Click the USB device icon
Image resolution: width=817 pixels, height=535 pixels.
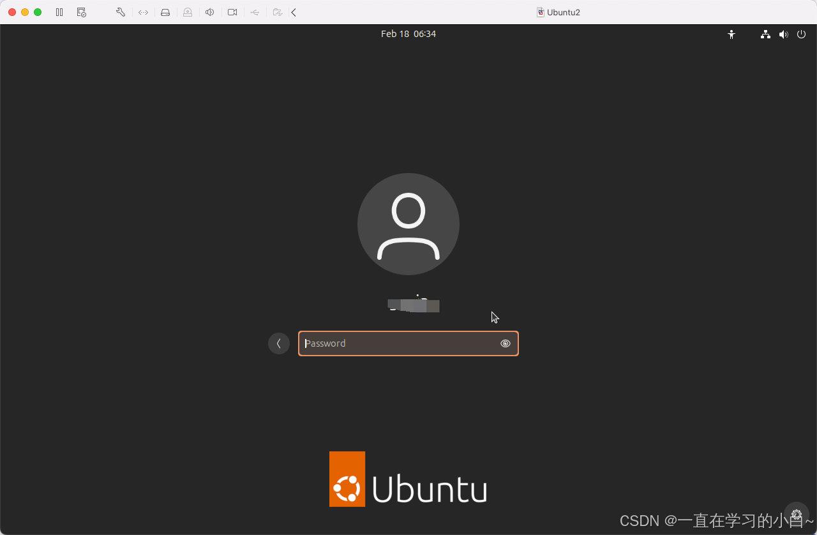point(255,12)
